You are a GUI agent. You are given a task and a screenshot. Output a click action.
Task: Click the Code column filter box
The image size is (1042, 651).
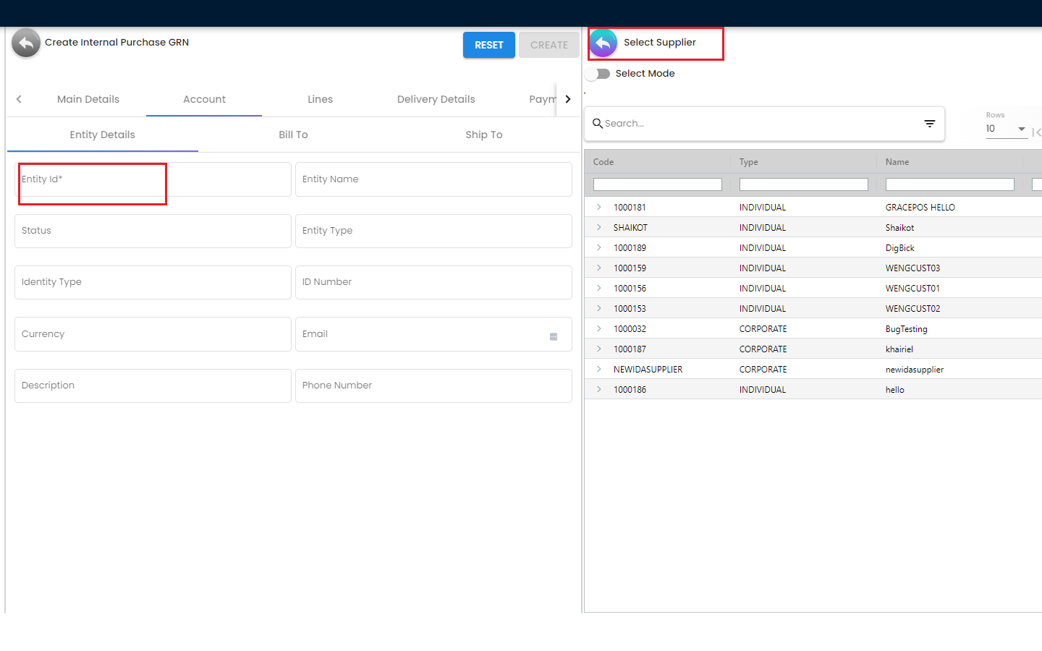pos(657,185)
